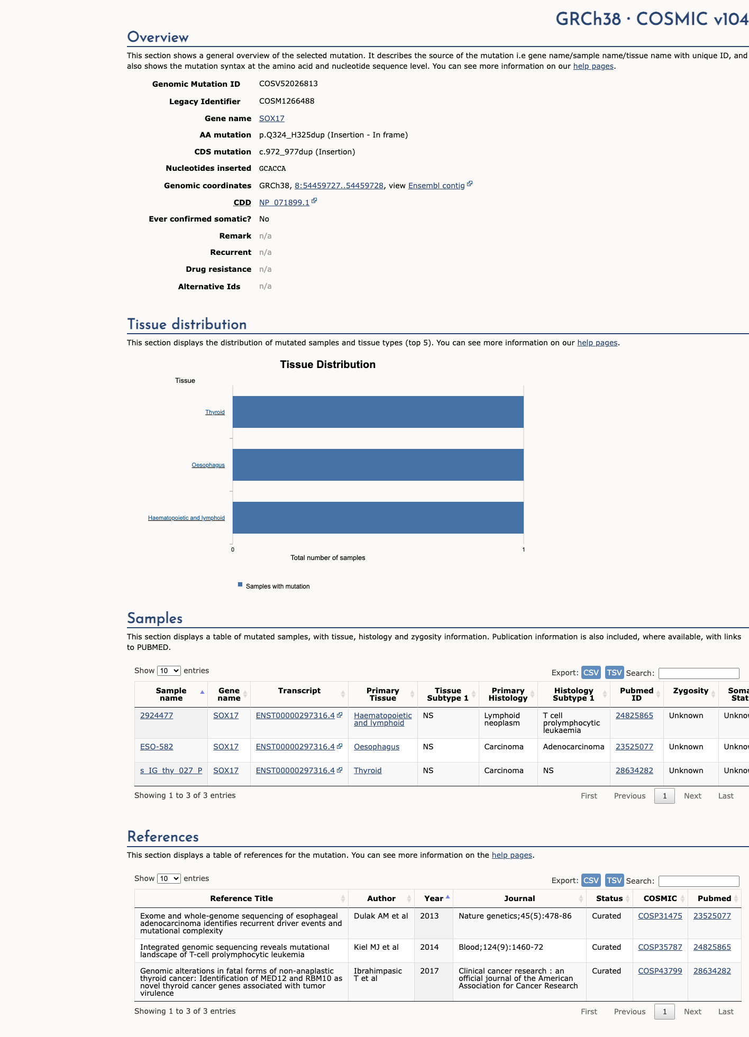This screenshot has width=749, height=1037.
Task: Open the SOX17 gene name link in Overview
Action: 272,118
